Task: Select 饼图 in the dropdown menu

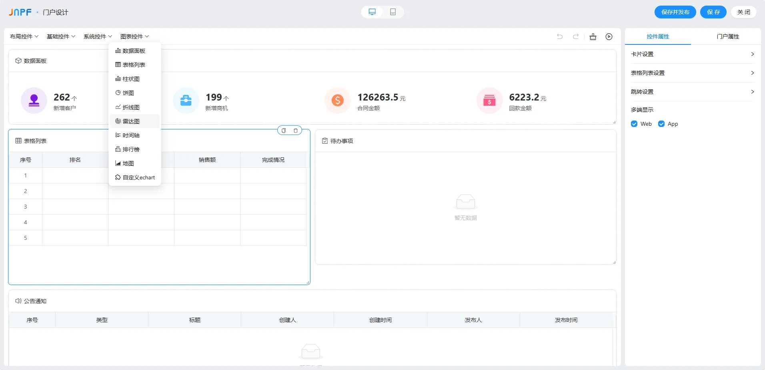Action: pyautogui.click(x=135, y=93)
